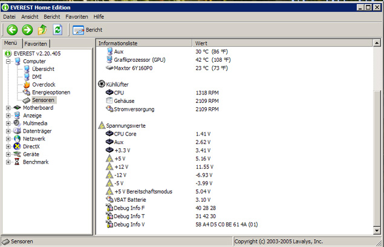Click the scrollbar down arrow
This screenshot has width=384, height=247.
377,230
